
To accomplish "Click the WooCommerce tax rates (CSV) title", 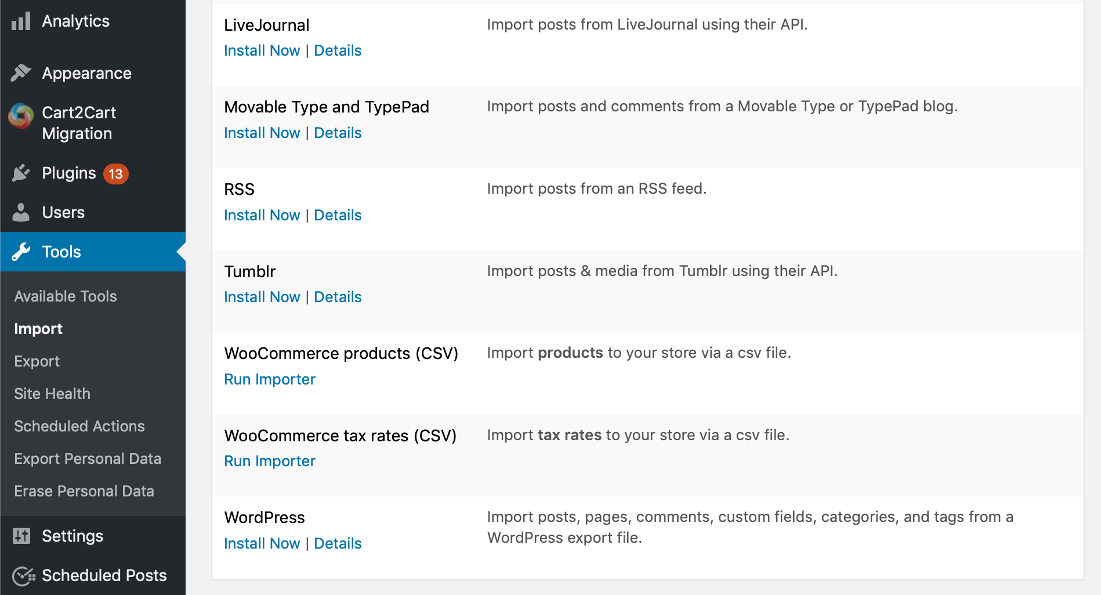I will tap(341, 436).
